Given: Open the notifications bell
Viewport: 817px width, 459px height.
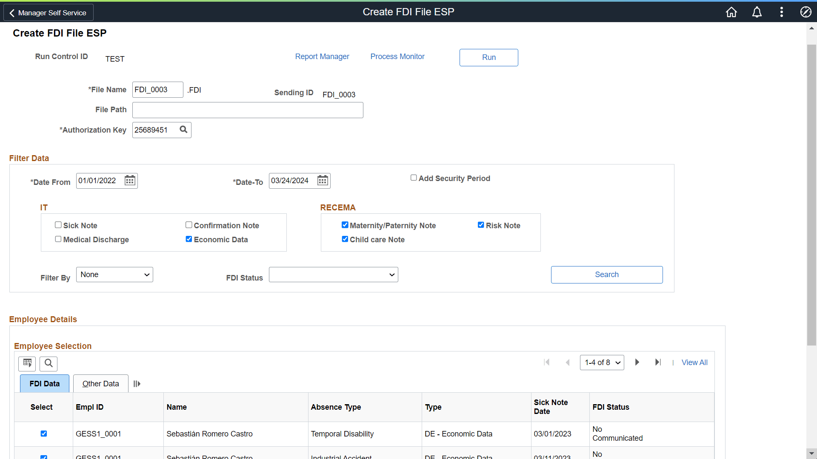Looking at the screenshot, I should point(757,12).
